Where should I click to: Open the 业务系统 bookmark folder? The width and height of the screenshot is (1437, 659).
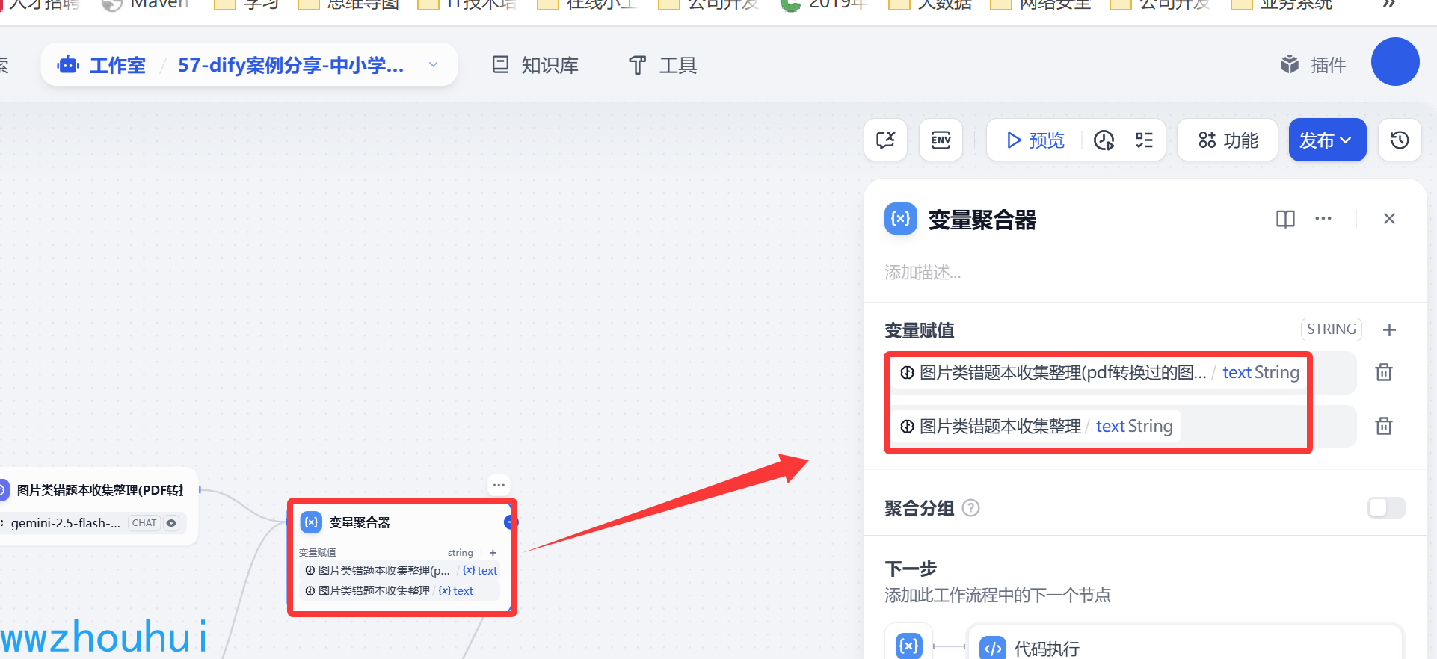[1281, 4]
